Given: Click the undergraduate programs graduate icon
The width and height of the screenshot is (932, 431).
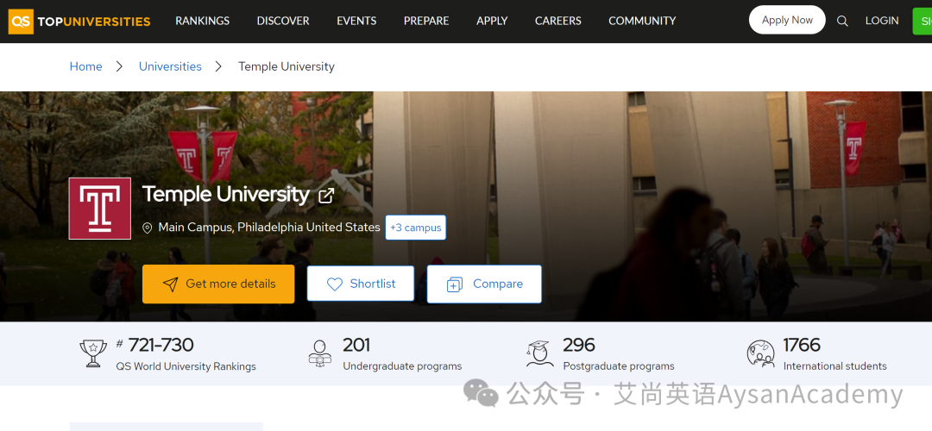Looking at the screenshot, I should pyautogui.click(x=320, y=353).
